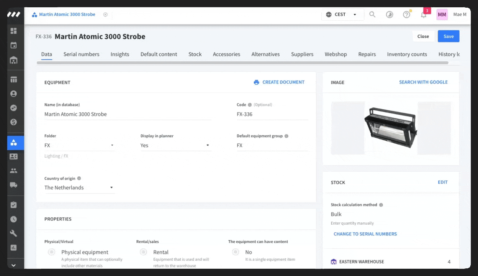Open the contact card icon in sidebar

14,156
